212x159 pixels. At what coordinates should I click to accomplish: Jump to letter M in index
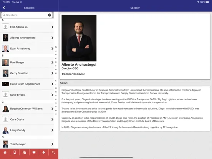56,88
